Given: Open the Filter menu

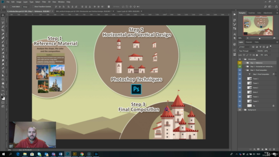Looking at the screenshot, I should pos(44,2).
